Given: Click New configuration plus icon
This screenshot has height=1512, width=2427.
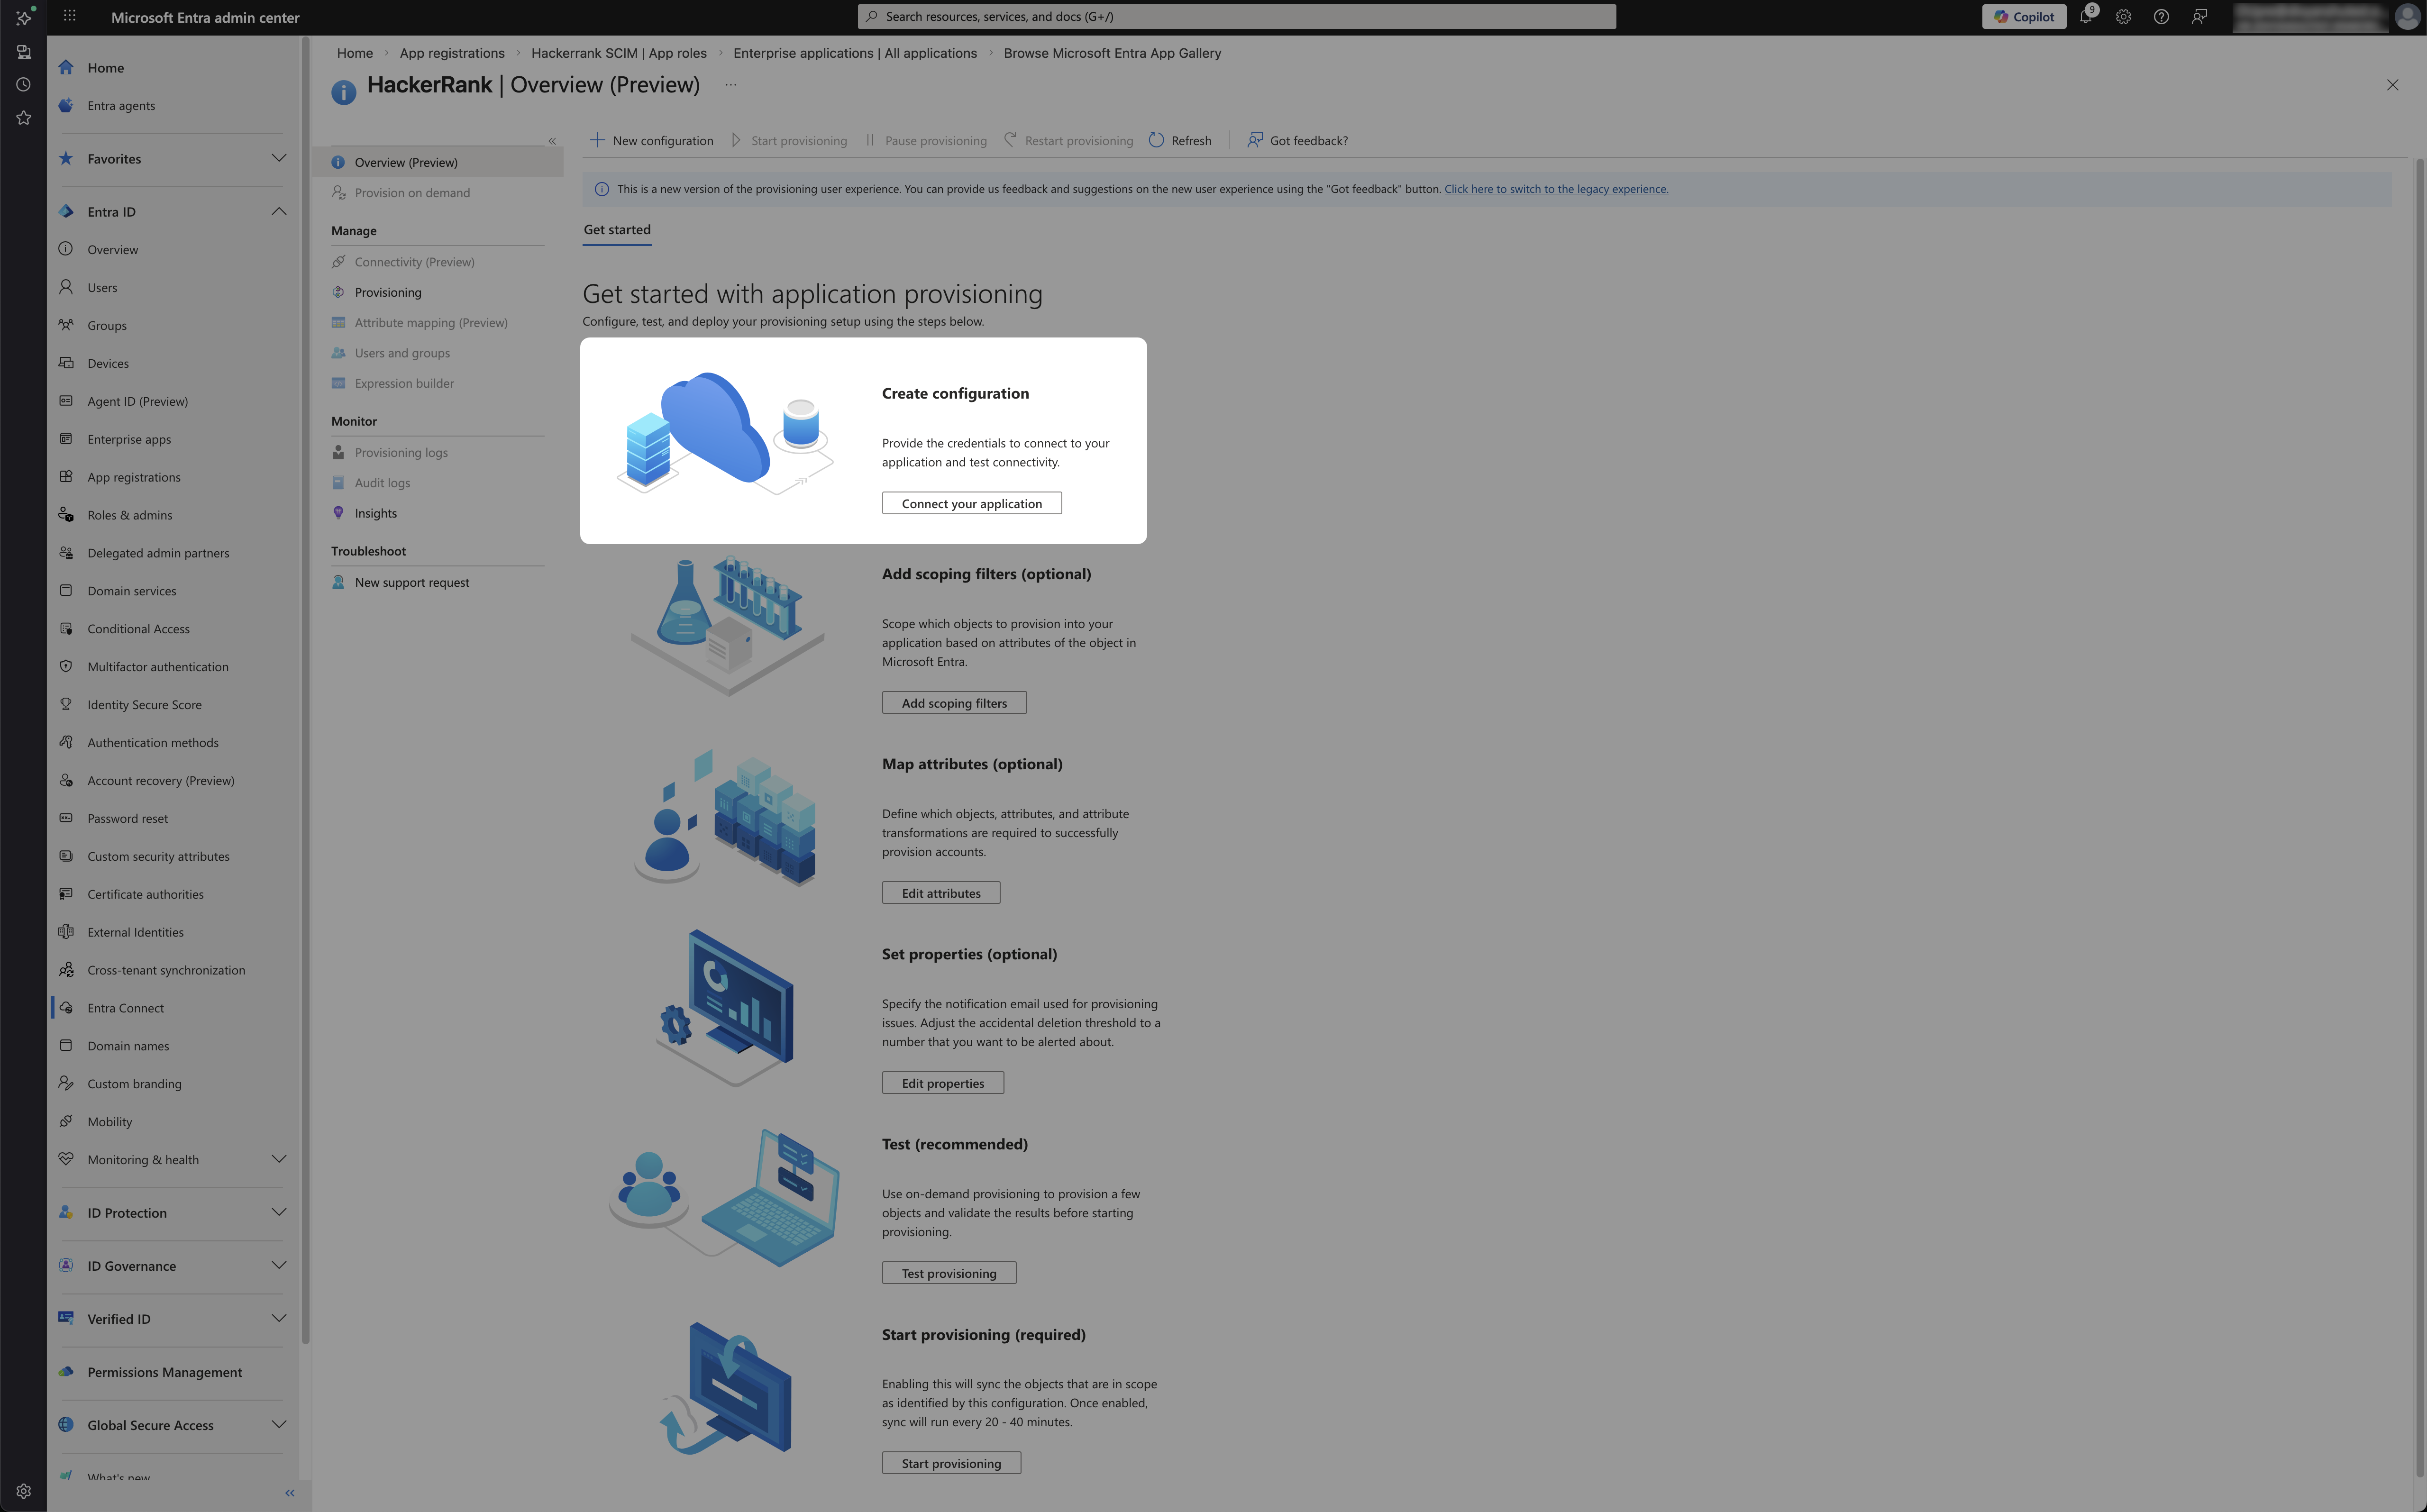Looking at the screenshot, I should pos(597,140).
